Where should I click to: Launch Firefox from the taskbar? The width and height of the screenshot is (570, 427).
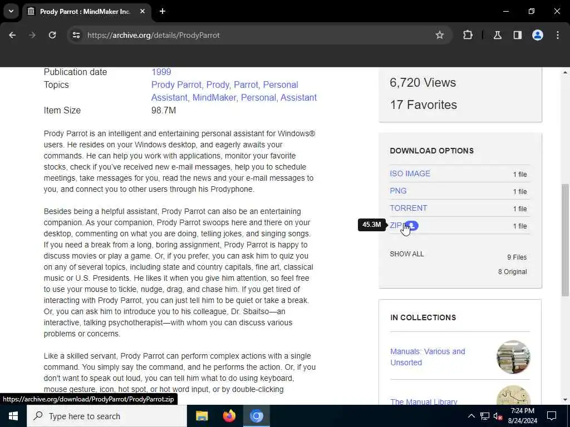[x=229, y=416]
